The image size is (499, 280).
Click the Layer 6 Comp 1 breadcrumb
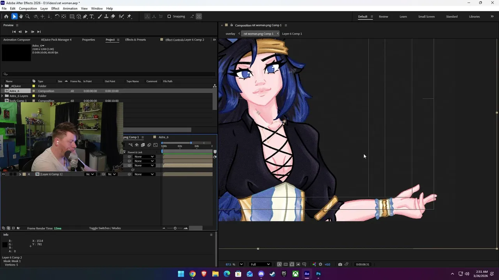coord(292,34)
